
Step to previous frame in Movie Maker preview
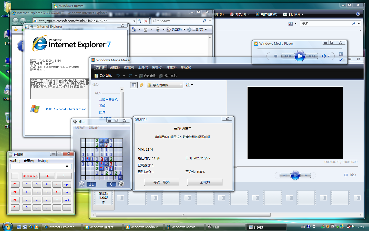[x=285, y=175]
